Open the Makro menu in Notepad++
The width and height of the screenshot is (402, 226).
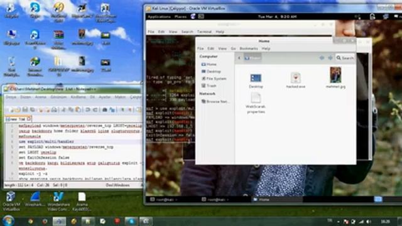tap(120, 97)
